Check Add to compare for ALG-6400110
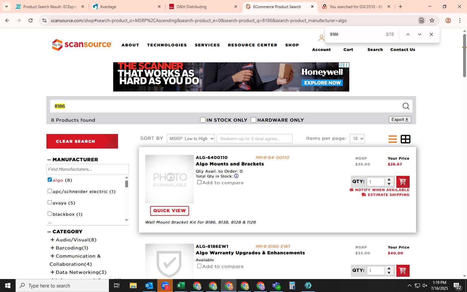The width and height of the screenshot is (467, 292). point(199,182)
